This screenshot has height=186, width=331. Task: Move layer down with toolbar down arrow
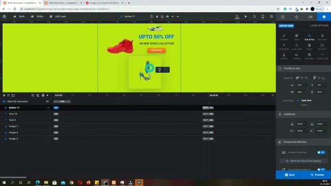(x=172, y=17)
